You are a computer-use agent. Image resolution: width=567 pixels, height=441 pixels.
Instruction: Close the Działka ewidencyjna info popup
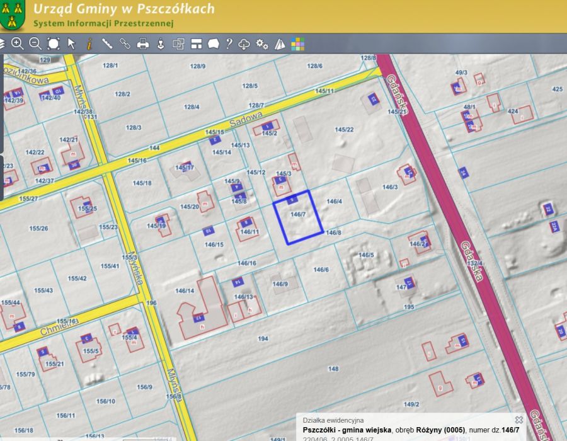(518, 420)
